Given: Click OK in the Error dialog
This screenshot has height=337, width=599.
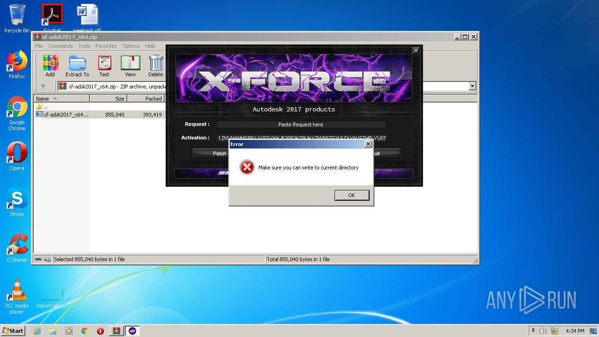Looking at the screenshot, I should (352, 195).
